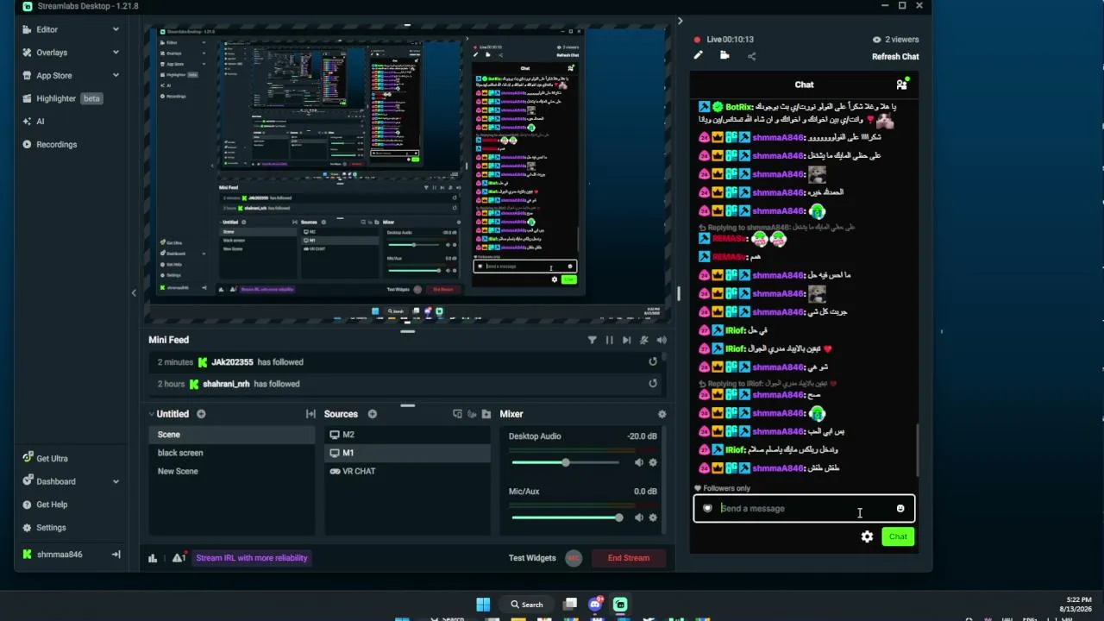Open the Editor section in the sidebar
The width and height of the screenshot is (1104, 621).
click(47, 29)
